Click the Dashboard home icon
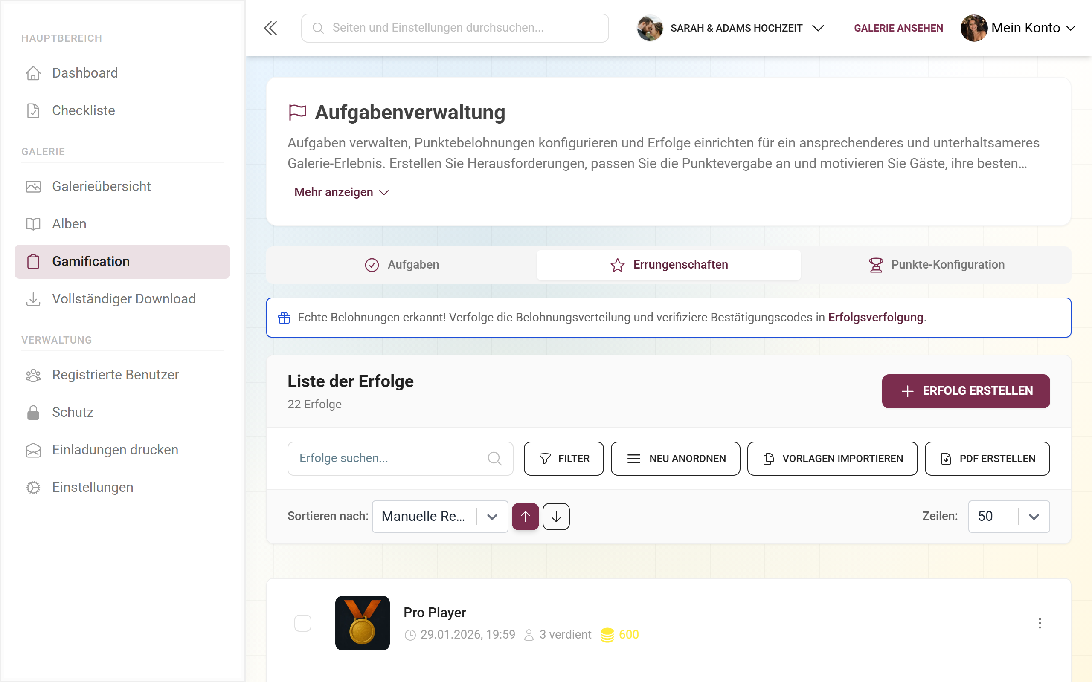The image size is (1092, 682). click(x=33, y=72)
